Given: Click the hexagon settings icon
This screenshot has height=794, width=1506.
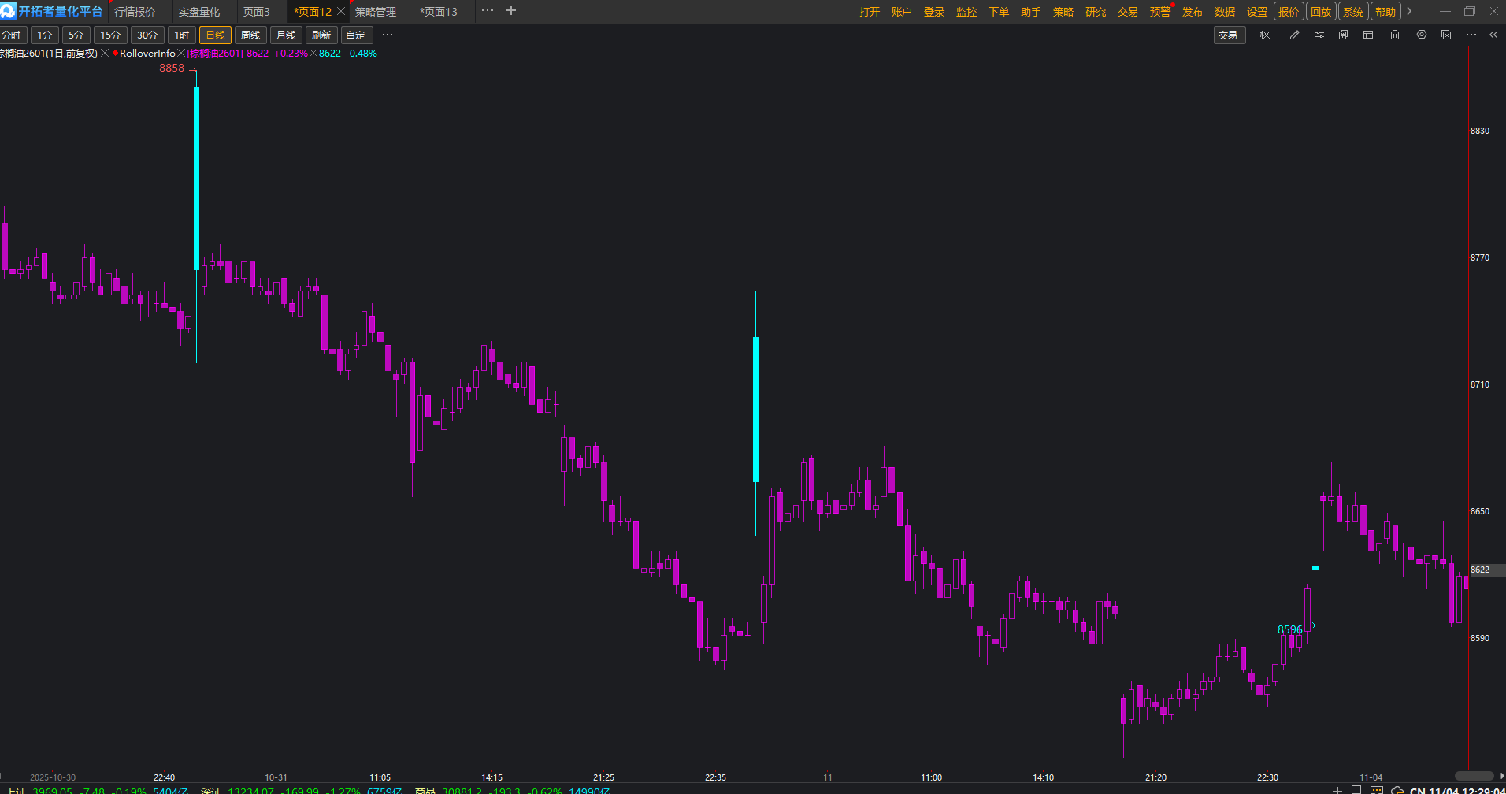Looking at the screenshot, I should [x=1422, y=35].
